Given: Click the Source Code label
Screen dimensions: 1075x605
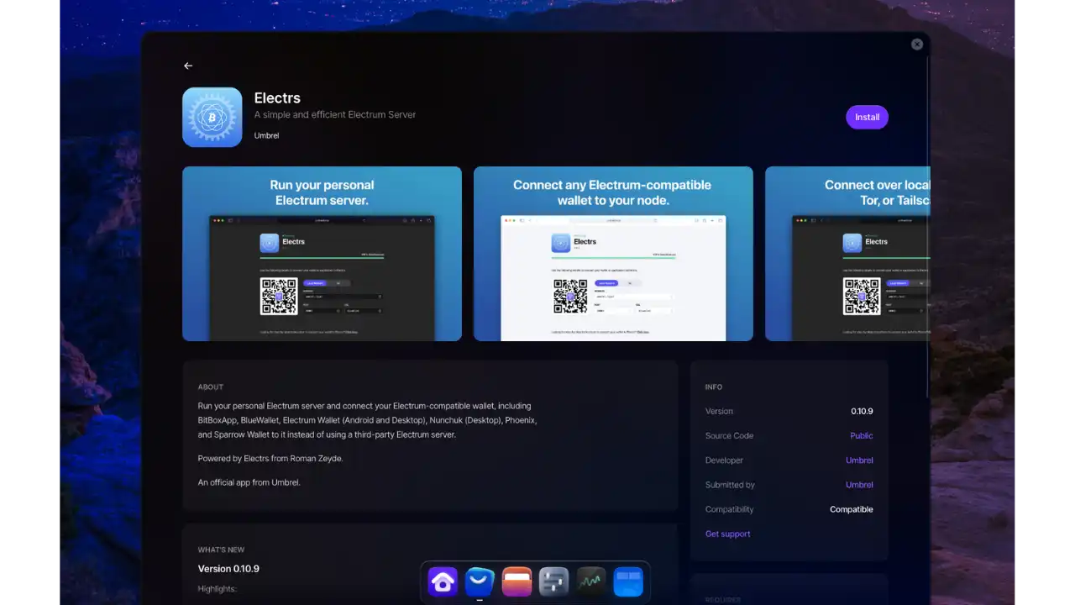Looking at the screenshot, I should [x=729, y=436].
